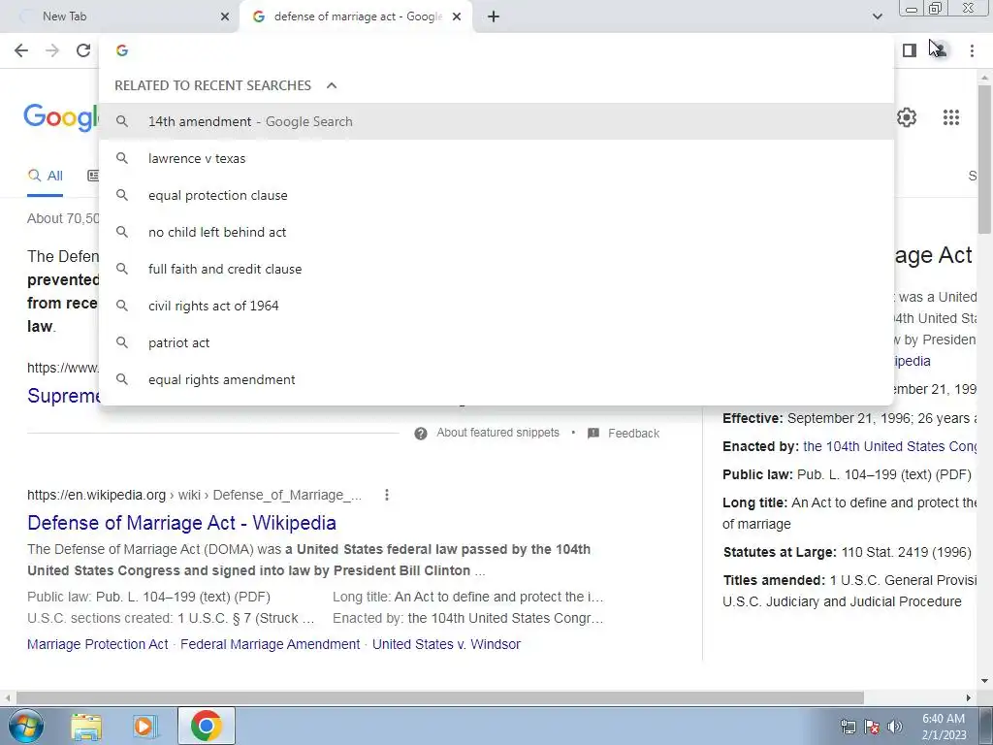Image resolution: width=993 pixels, height=745 pixels.
Task: Open the Action Center flag icon
Action: [x=872, y=727]
